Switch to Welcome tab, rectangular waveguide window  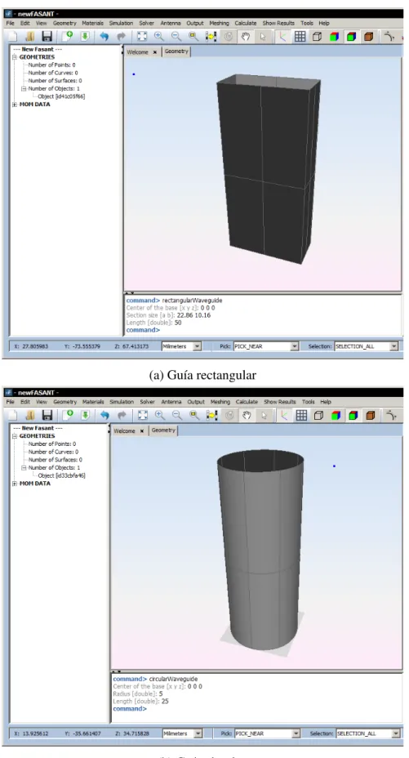138,51
